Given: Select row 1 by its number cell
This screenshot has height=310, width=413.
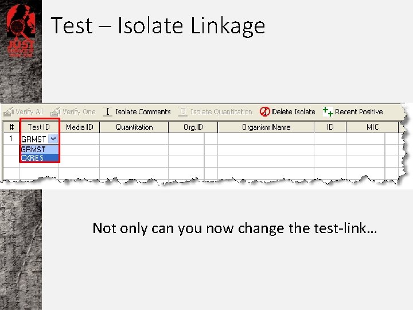Looking at the screenshot, I should 10,139.
